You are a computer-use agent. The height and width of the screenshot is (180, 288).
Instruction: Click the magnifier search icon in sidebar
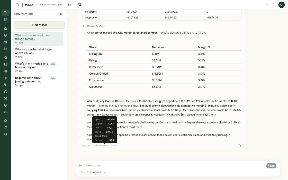5,58
